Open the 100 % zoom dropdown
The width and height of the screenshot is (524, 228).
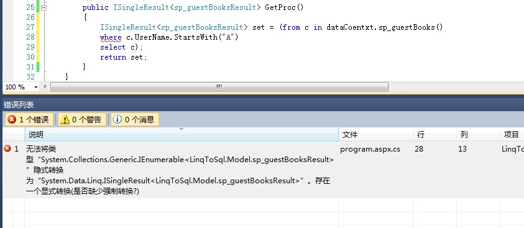pyautogui.click(x=36, y=87)
